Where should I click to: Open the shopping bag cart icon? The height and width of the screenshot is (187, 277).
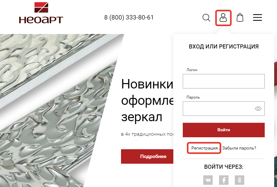[x=240, y=17]
